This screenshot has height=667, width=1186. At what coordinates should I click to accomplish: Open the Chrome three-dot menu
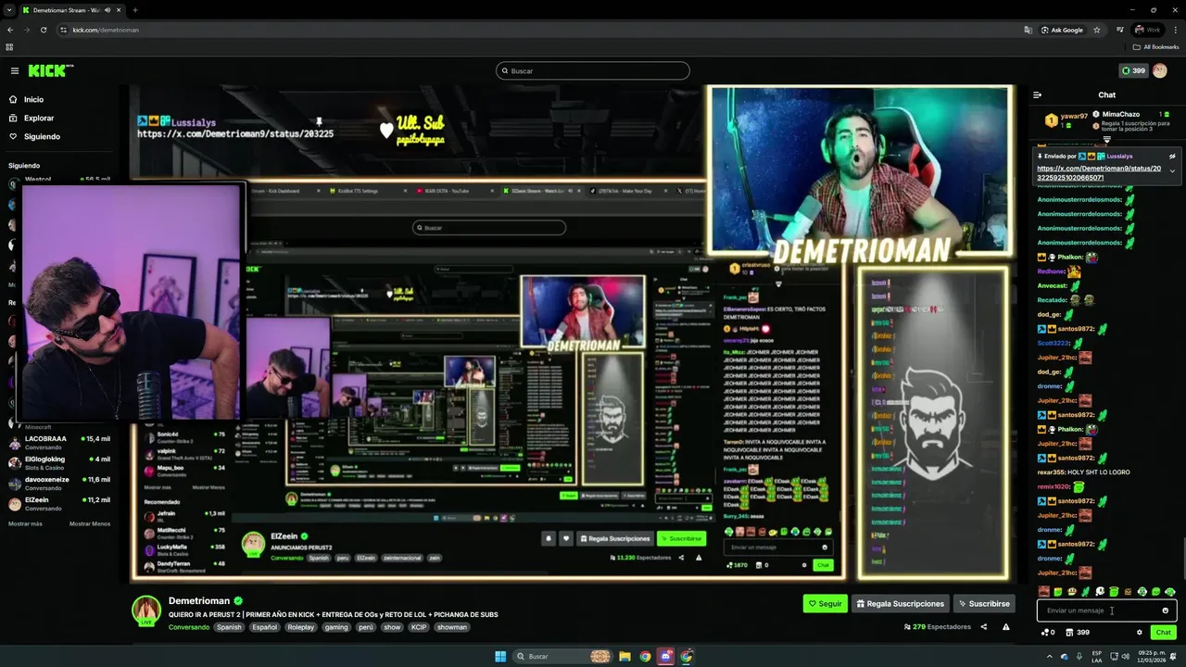1175,30
